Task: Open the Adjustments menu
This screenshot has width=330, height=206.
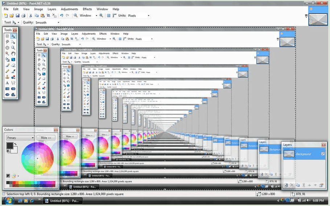Action: pyautogui.click(x=70, y=9)
